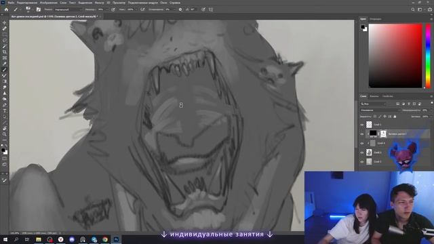
Task: Select the Frame tool
Action: 5,58
